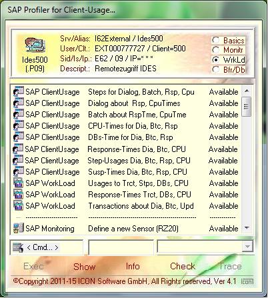This screenshot has width=268, height=298.
Task: Select 'DBs-Time for Dia, Btc, Rsp' entry
Action: (x=131, y=137)
